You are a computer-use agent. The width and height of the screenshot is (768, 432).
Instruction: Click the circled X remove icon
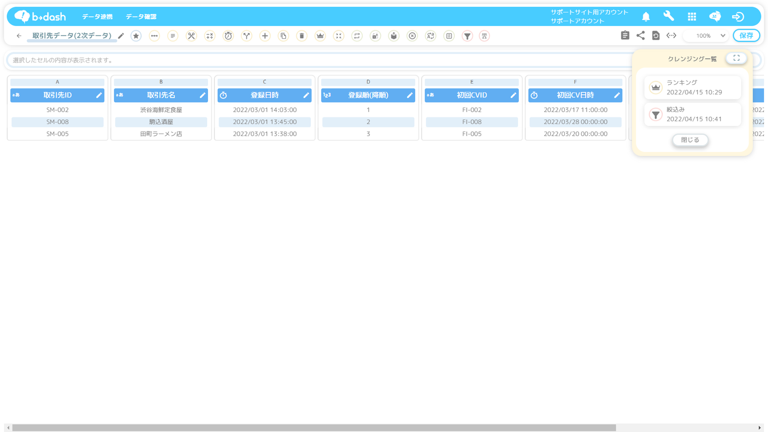coord(412,36)
